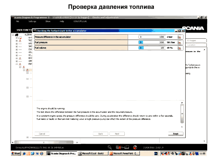
Task: Open graph icon for Pressure difference row
Action: pos(180,37)
